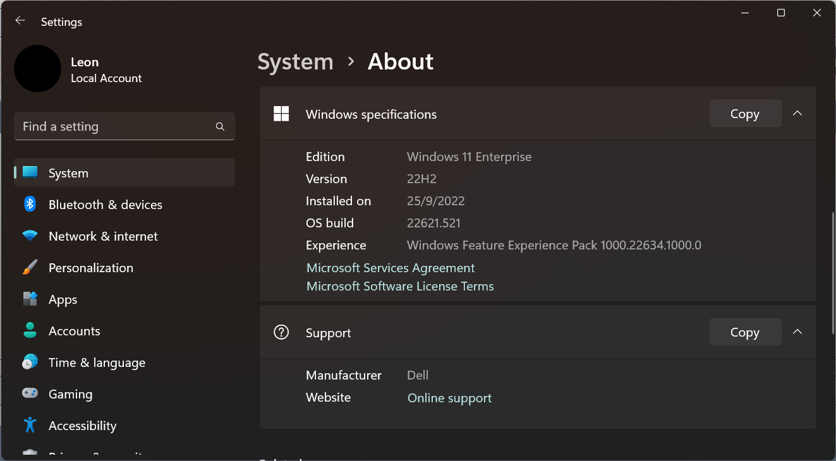Close the Settings window
The image size is (836, 461).
point(817,13)
